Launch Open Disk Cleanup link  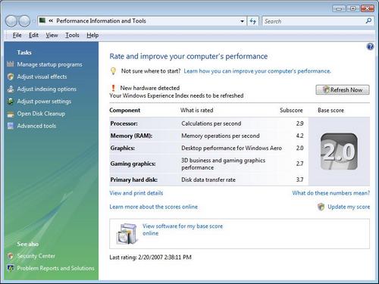tap(41, 114)
